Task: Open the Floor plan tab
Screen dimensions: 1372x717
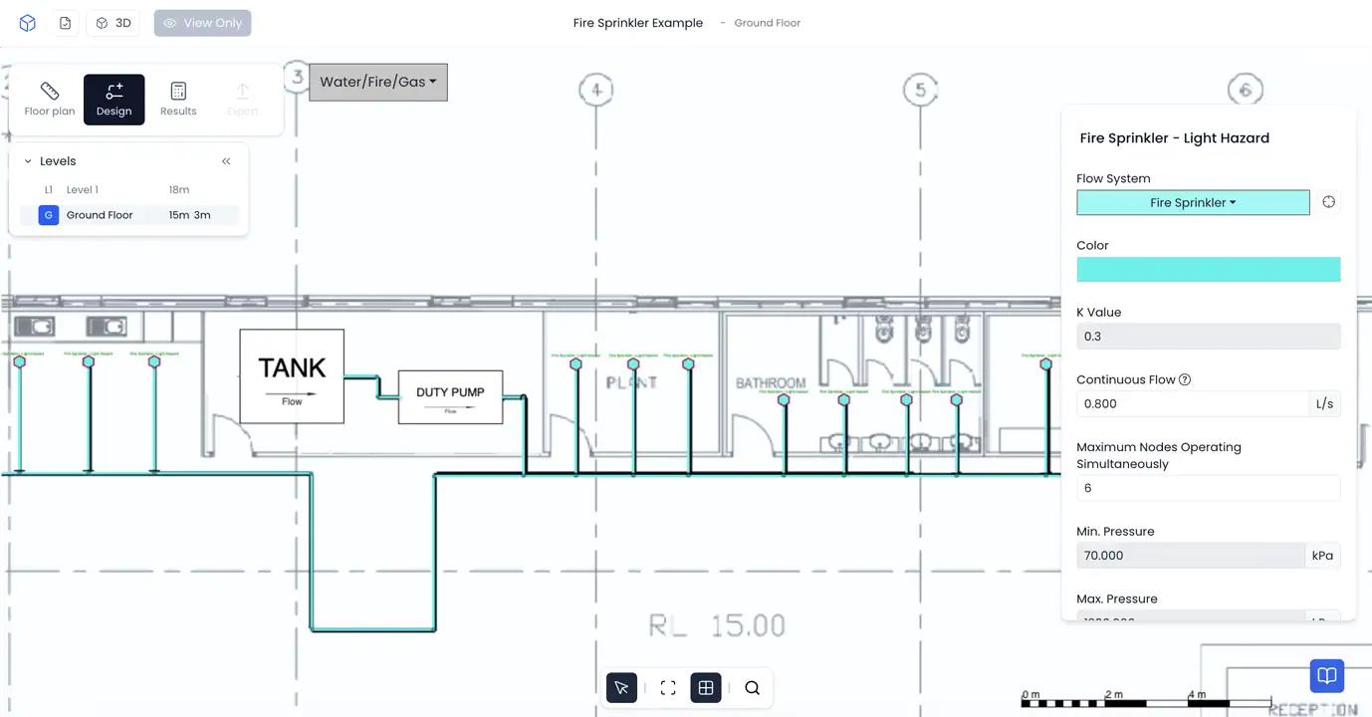Action: [50, 100]
